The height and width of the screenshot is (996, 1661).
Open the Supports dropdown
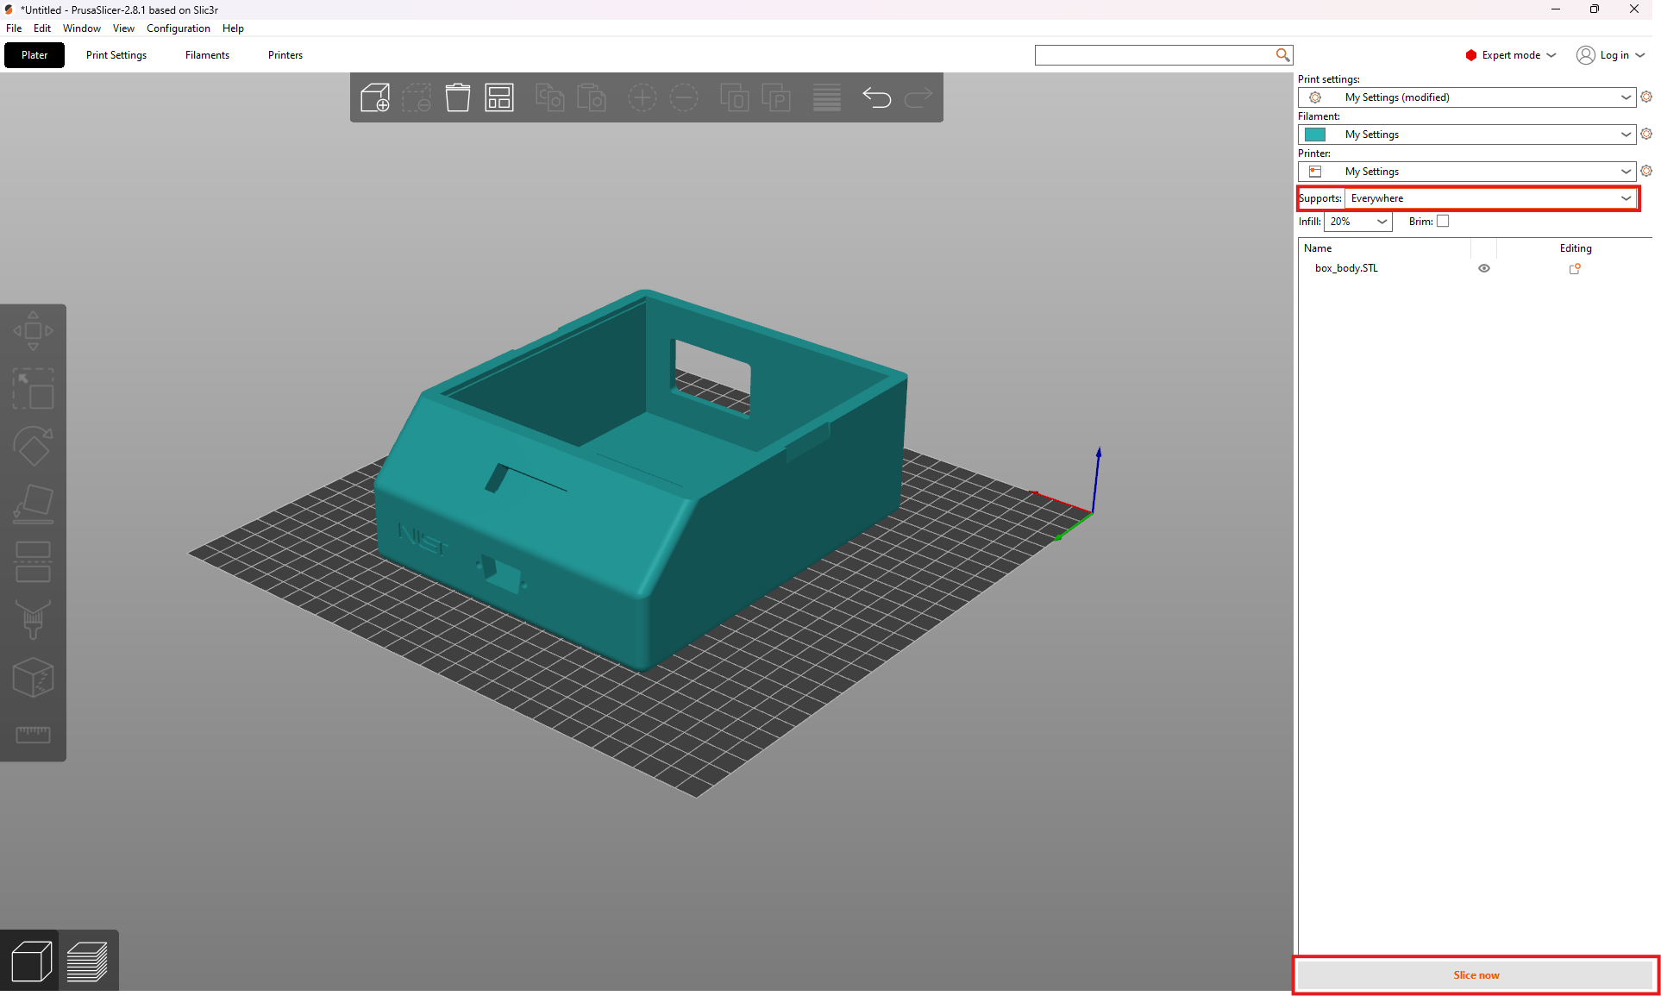pos(1490,198)
